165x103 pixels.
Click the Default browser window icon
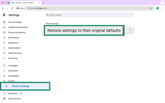point(4,53)
